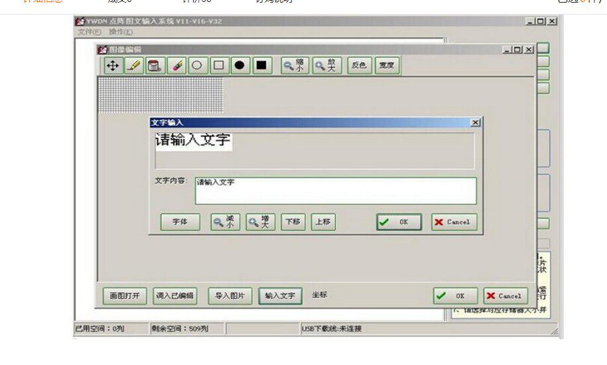Image resolution: width=607 pixels, height=365 pixels.
Task: Click the 宽度 width button
Action: (387, 66)
